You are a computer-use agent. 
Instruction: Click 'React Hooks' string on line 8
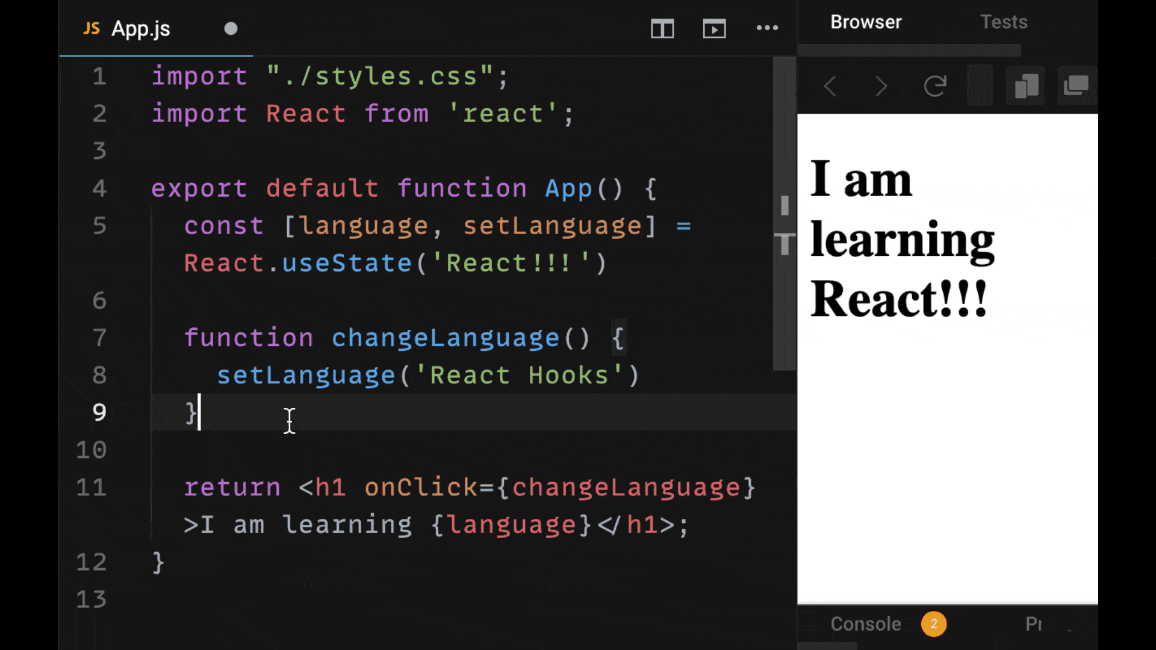520,376
